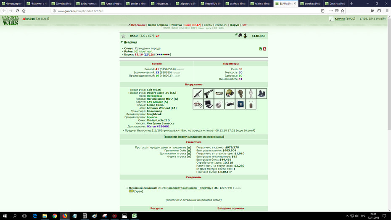This screenshot has height=220, width=391.
Task: Click Вывести форму нападения на персонажа link
Action: [194, 137]
